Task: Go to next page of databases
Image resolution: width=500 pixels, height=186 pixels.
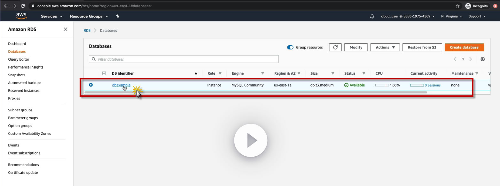Action: click(471, 59)
